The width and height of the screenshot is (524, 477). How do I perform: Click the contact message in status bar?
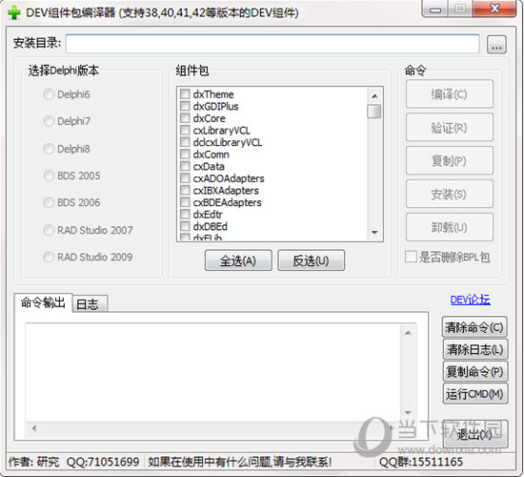coord(240,463)
